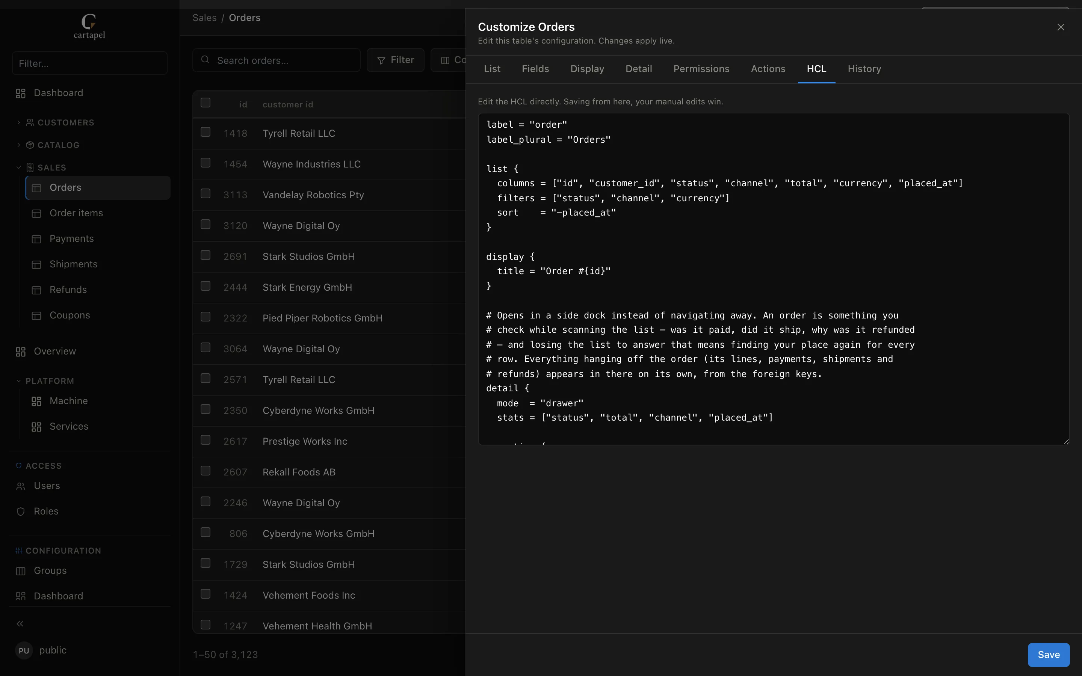The width and height of the screenshot is (1082, 676).
Task: Focus the sidebar Filter field
Action: [x=89, y=63]
